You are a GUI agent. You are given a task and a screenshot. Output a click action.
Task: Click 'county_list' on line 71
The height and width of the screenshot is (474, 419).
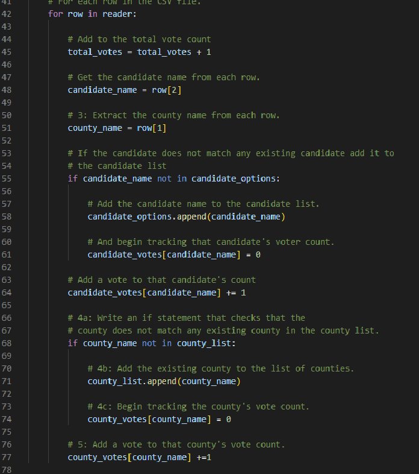pos(115,382)
